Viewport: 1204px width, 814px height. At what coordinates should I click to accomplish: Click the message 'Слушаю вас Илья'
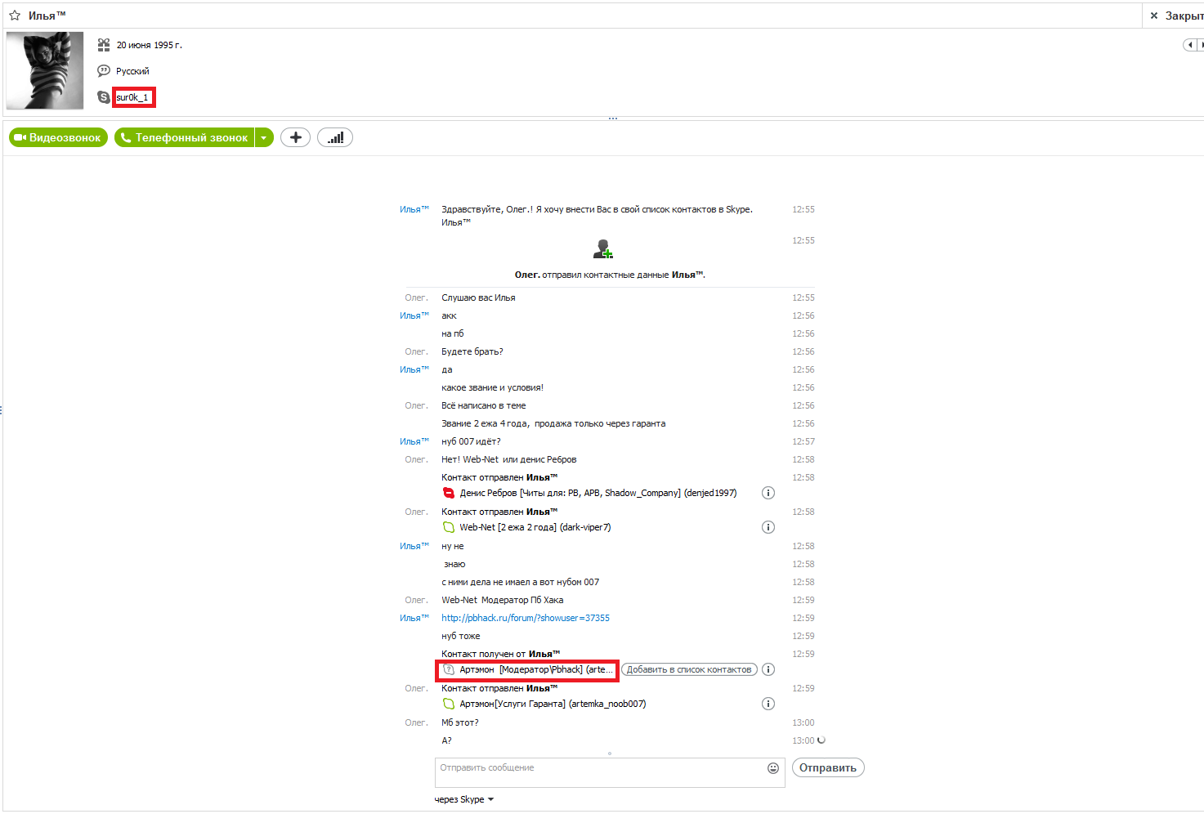coord(478,297)
